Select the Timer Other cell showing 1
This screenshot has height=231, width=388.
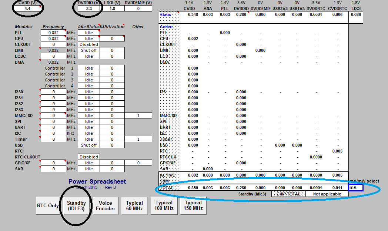pyautogui.click(x=138, y=139)
